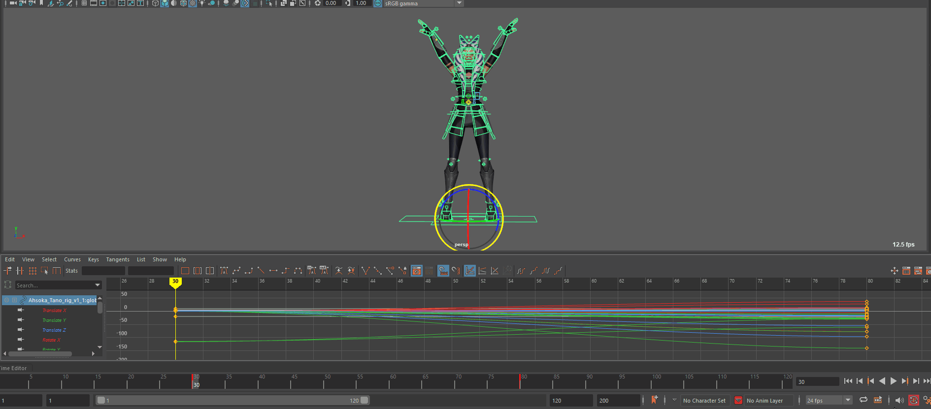931x409 pixels.
Task: Click the Insert Keys tool icon
Action: tap(20, 271)
